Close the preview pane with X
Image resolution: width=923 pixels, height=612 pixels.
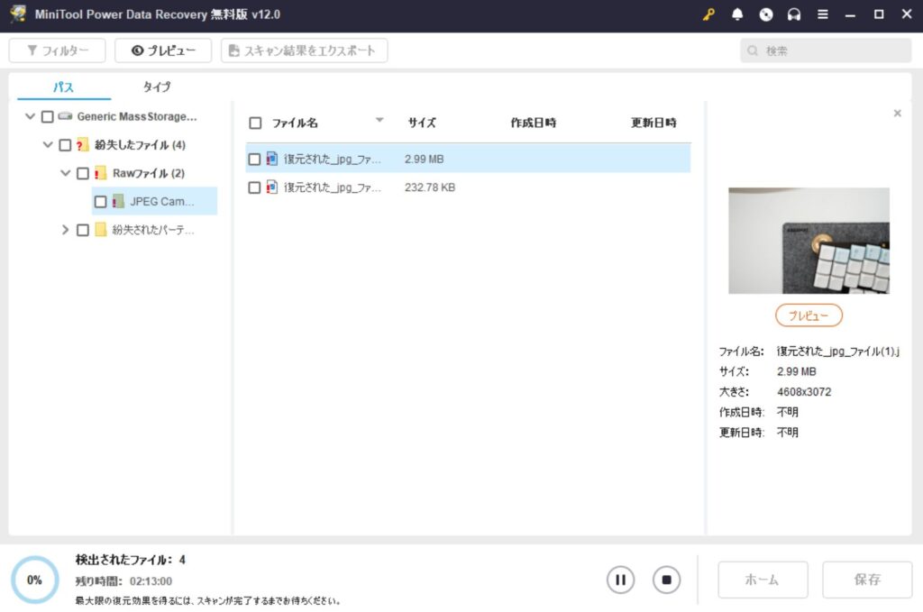click(897, 113)
